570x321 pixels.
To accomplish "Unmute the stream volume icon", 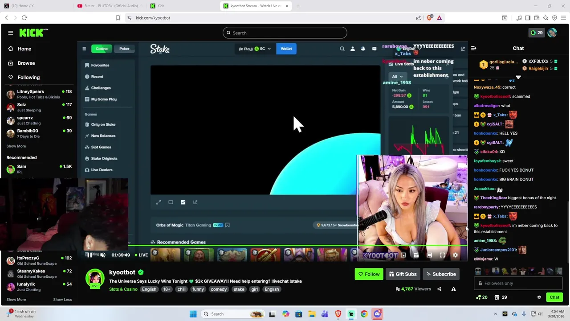I will click(x=102, y=255).
